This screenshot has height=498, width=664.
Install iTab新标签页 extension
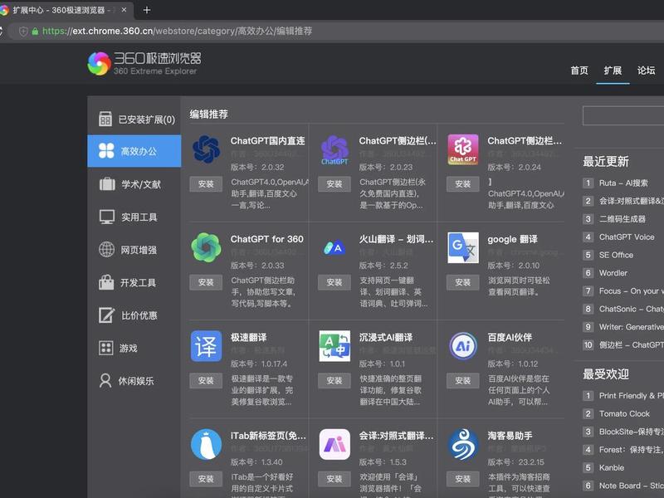[206, 479]
